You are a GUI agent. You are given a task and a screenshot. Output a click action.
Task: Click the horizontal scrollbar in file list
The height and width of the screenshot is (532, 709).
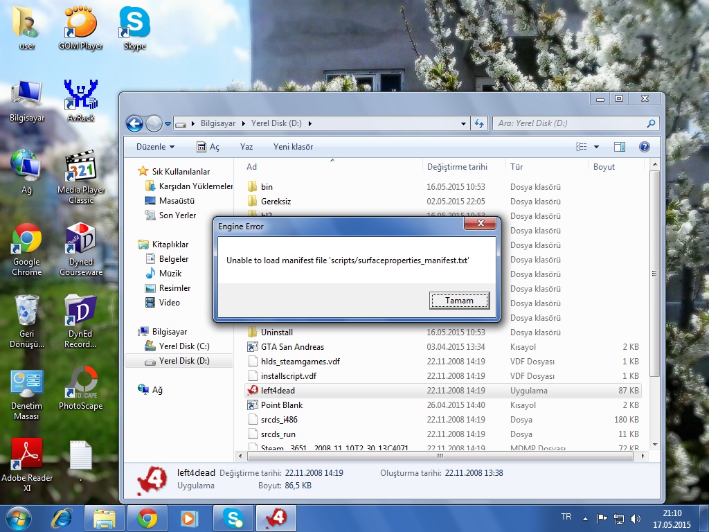[x=440, y=456]
